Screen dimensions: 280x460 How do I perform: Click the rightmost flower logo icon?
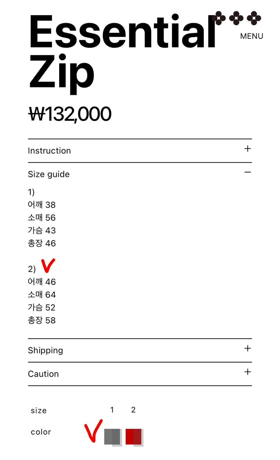click(x=254, y=18)
